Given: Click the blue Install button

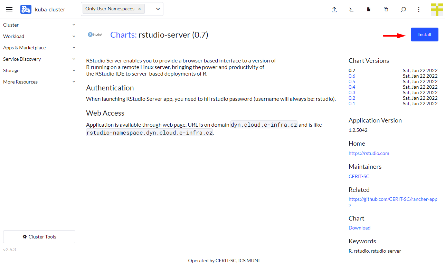Looking at the screenshot, I should pyautogui.click(x=424, y=35).
